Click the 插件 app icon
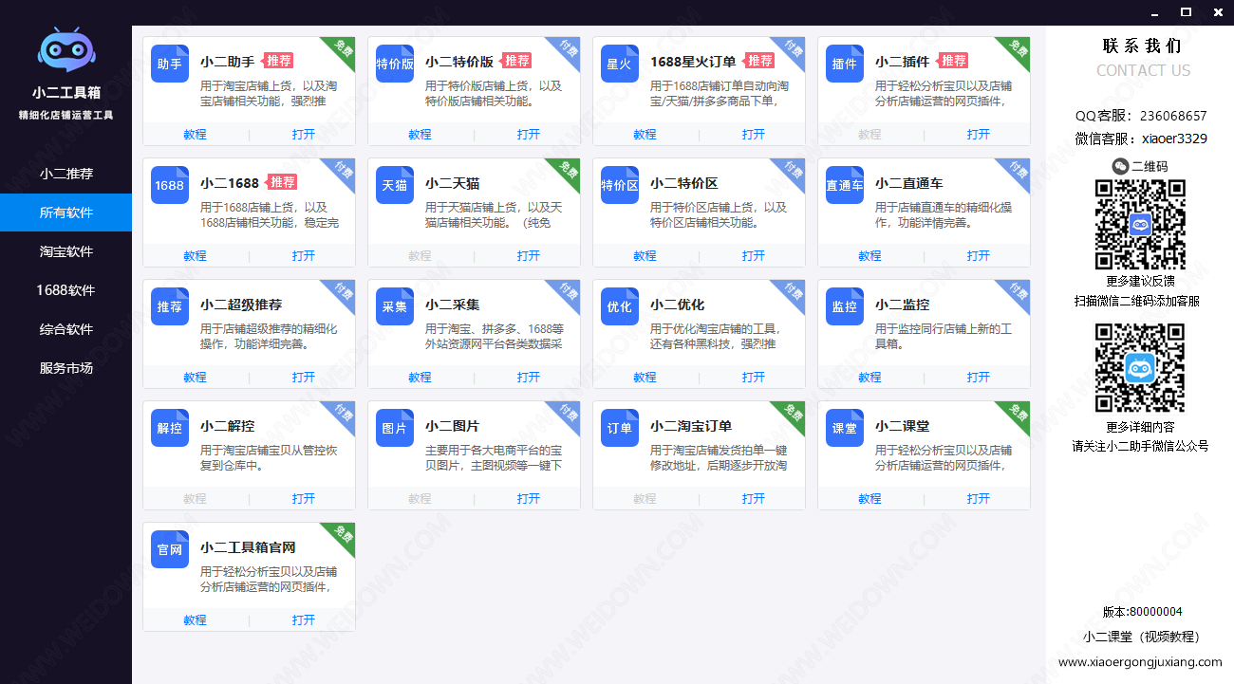The width and height of the screenshot is (1234, 684). 845,64
